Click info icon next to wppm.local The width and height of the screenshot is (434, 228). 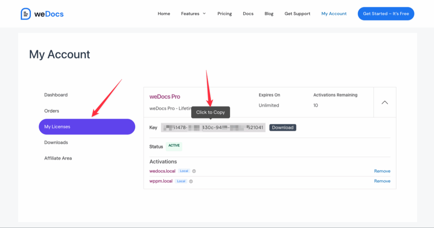191,181
